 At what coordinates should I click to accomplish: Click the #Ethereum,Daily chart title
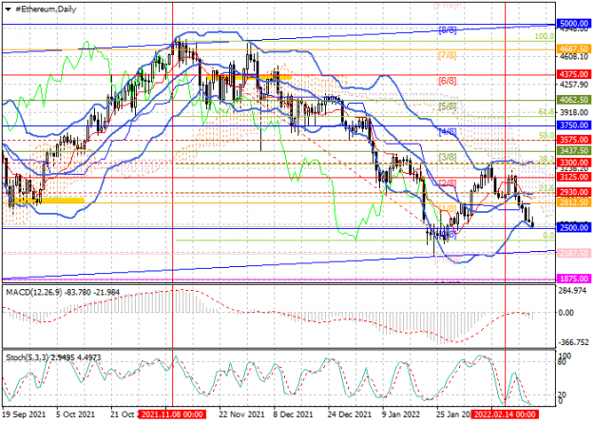coord(46,10)
